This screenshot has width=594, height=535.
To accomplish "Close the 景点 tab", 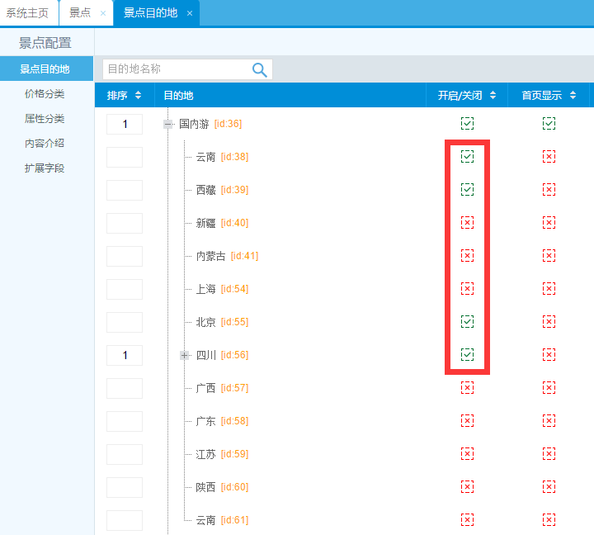I will 102,13.
